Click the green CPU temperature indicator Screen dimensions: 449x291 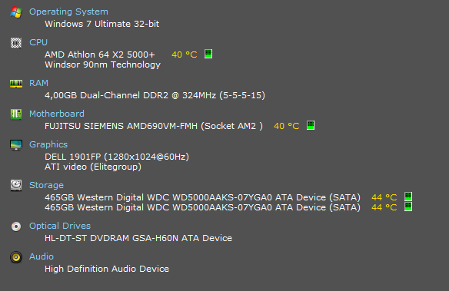tap(208, 54)
